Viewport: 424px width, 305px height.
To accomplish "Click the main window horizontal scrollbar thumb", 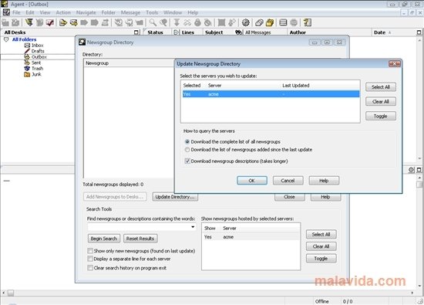I will 11,293.
